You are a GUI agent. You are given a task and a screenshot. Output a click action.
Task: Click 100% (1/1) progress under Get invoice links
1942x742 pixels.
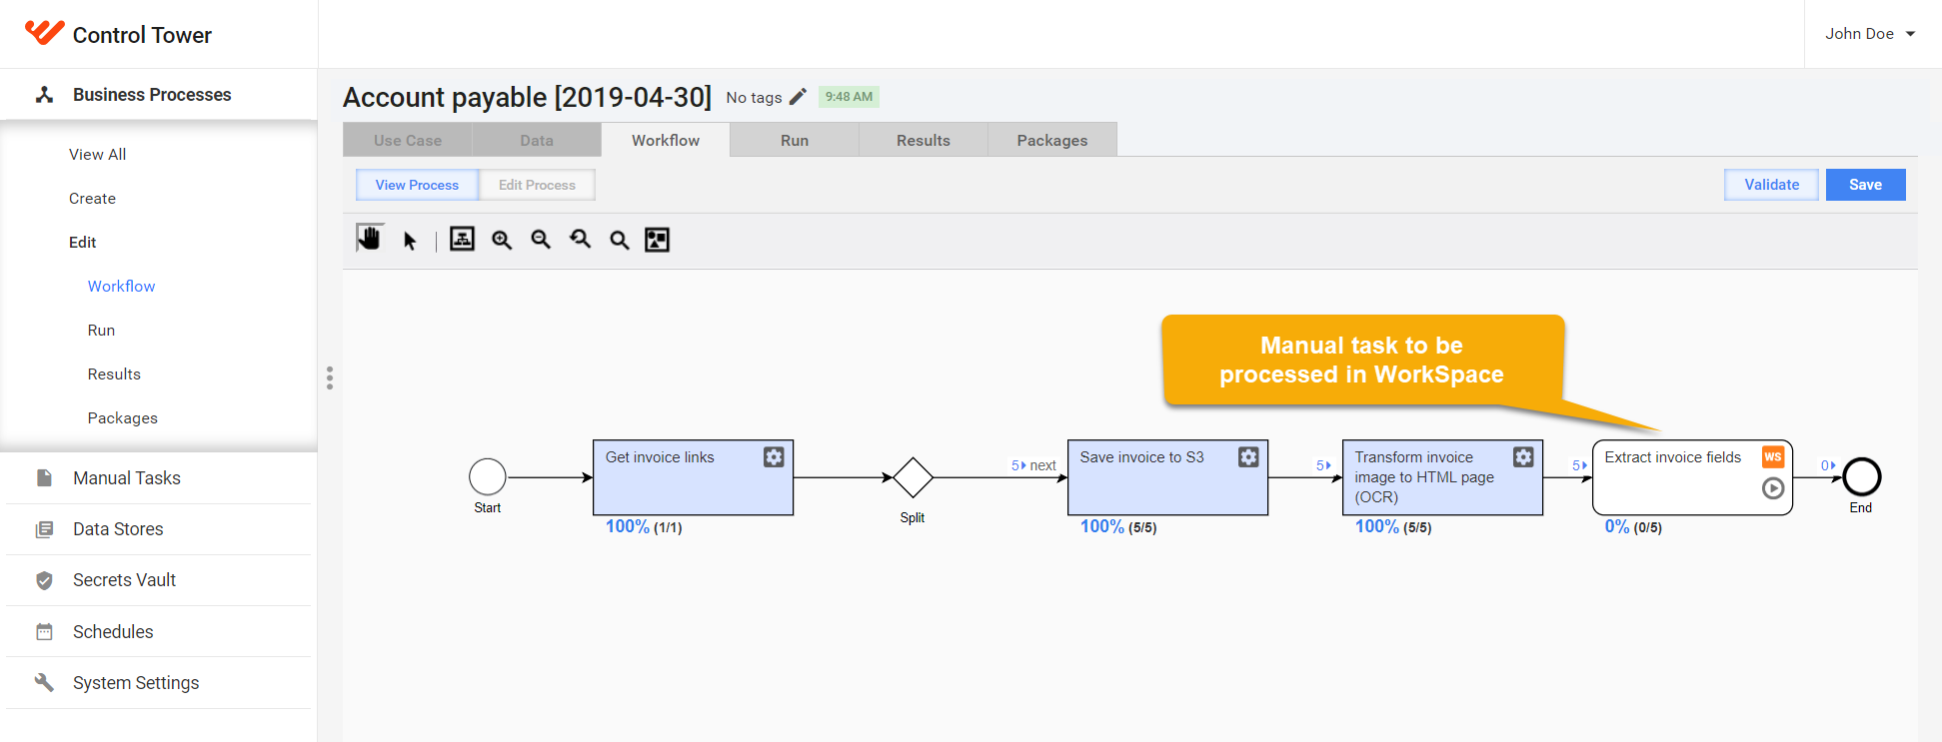click(644, 527)
